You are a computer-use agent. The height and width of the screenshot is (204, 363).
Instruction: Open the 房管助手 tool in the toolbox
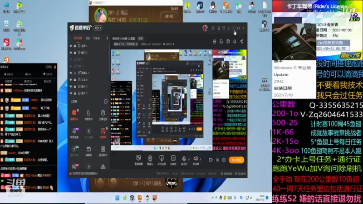tap(88, 115)
